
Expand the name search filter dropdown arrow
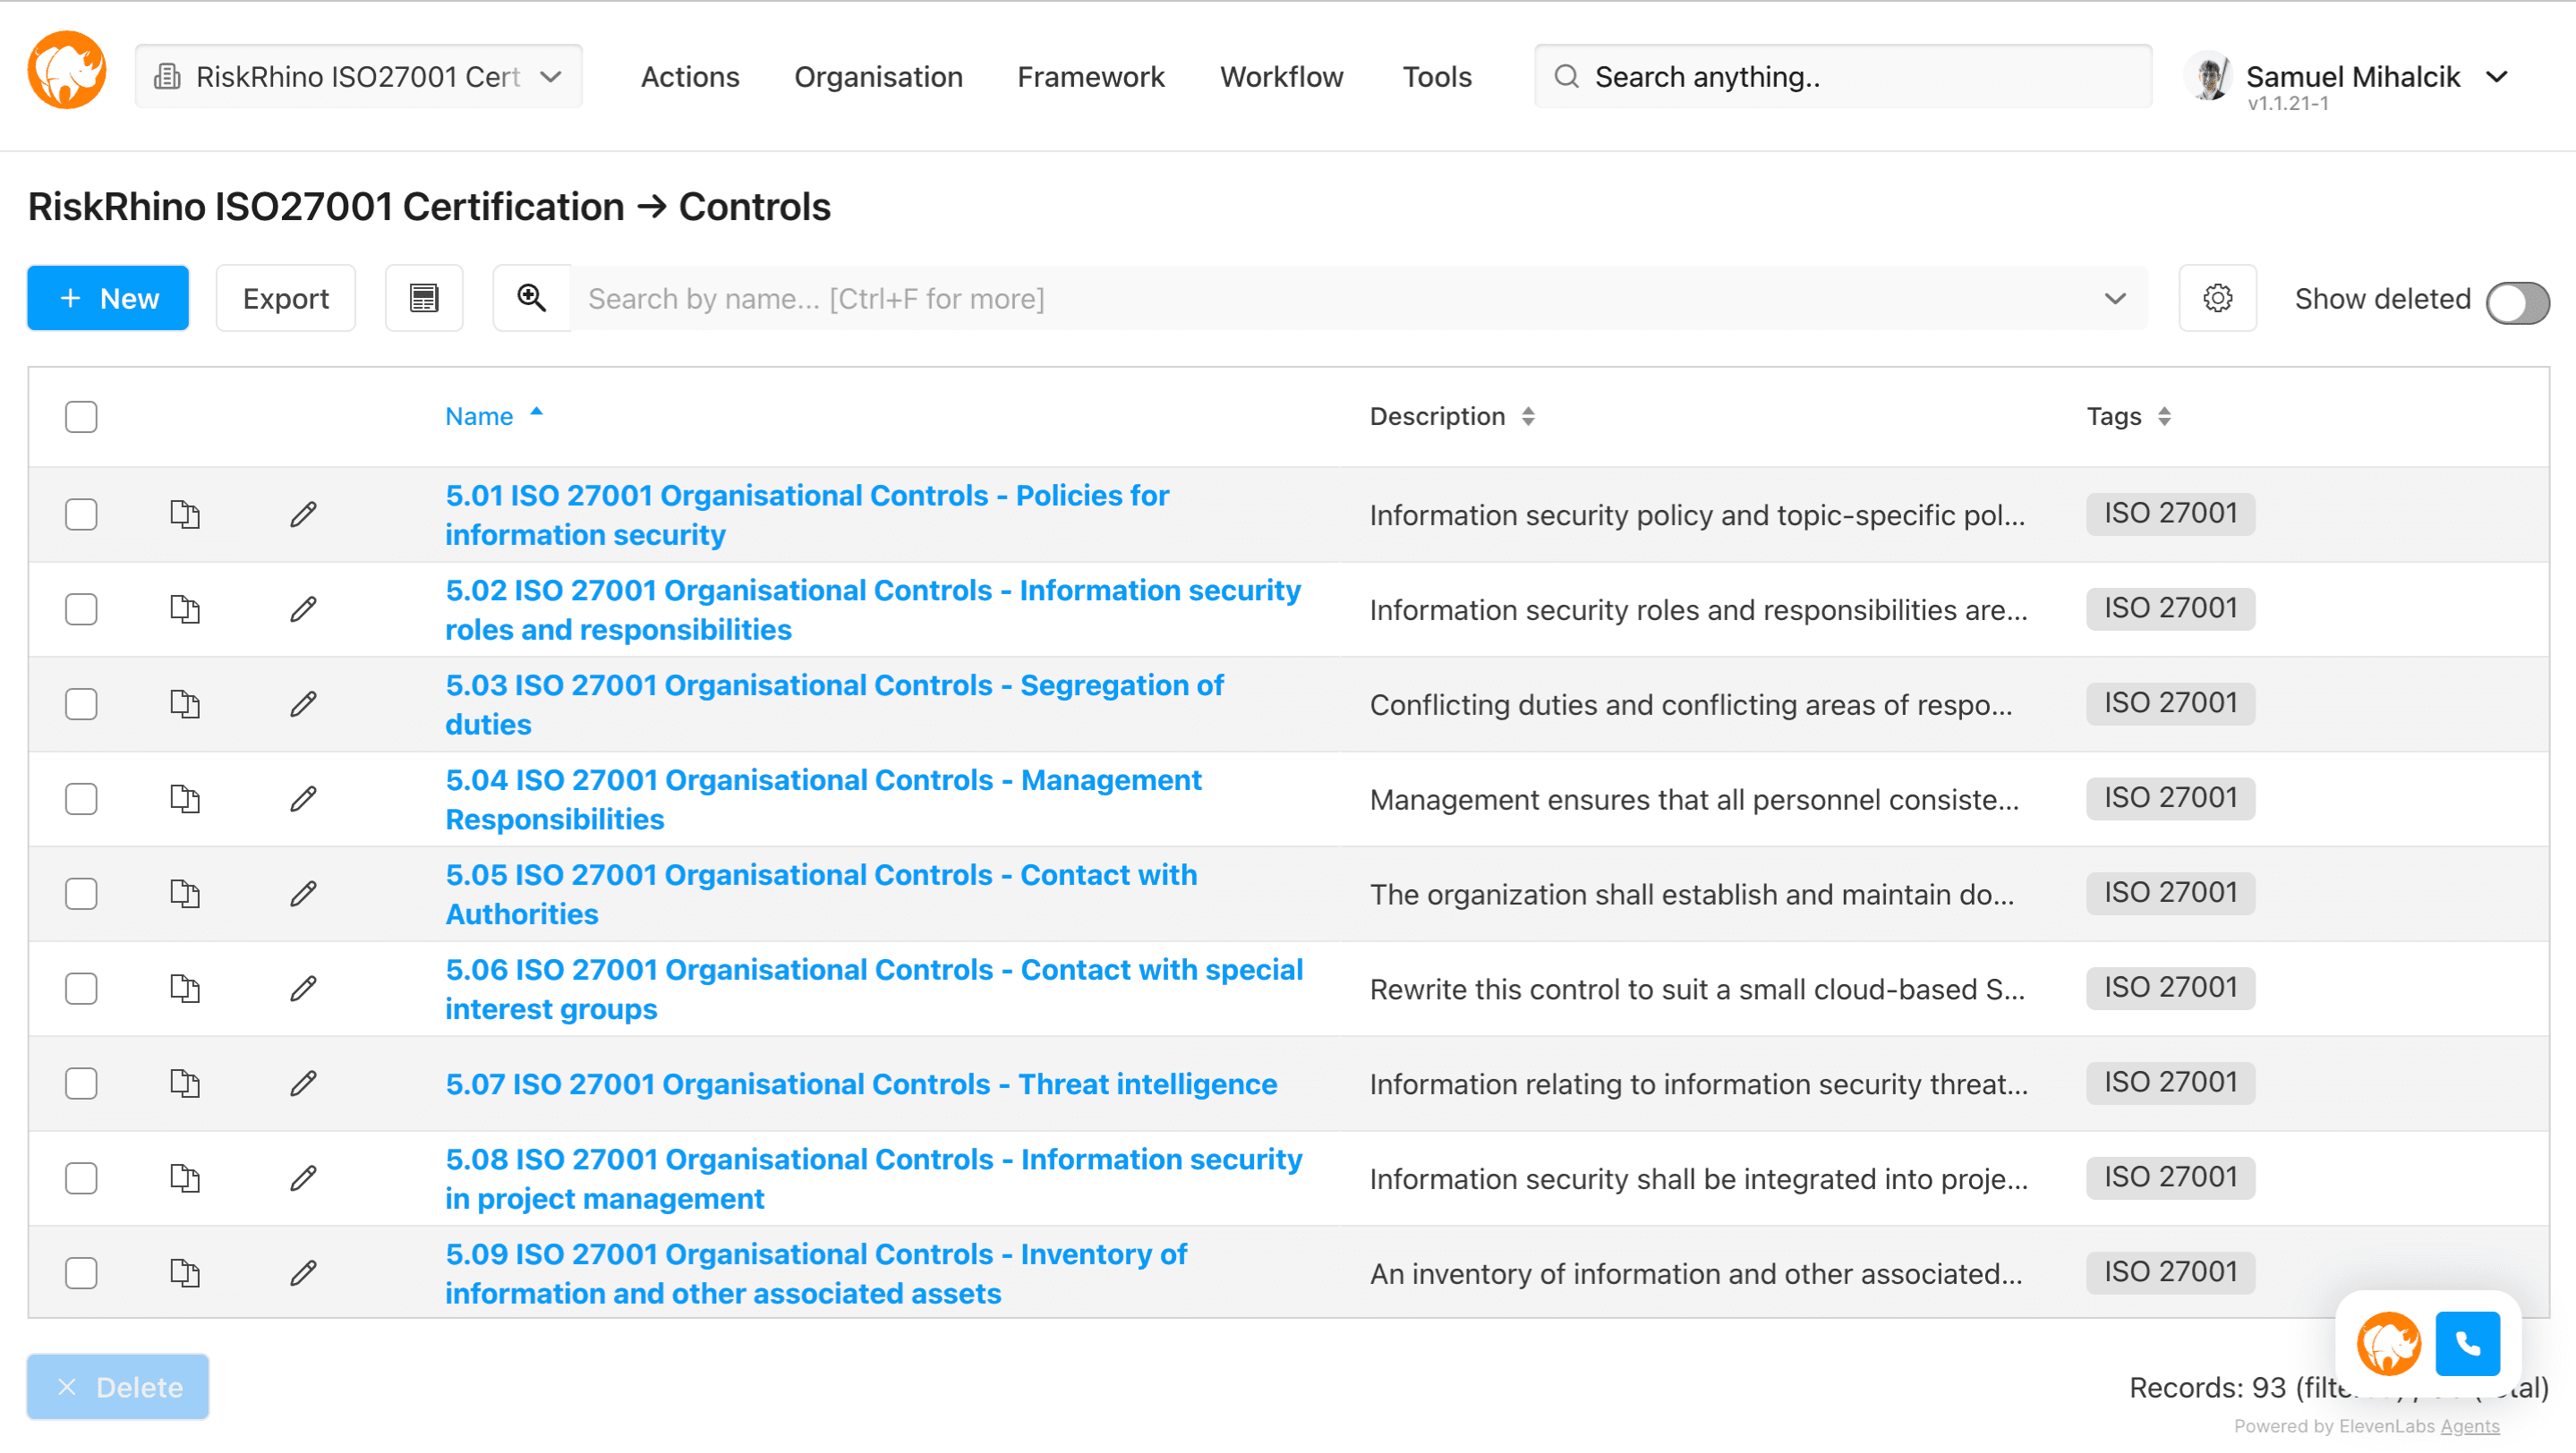coord(2114,299)
